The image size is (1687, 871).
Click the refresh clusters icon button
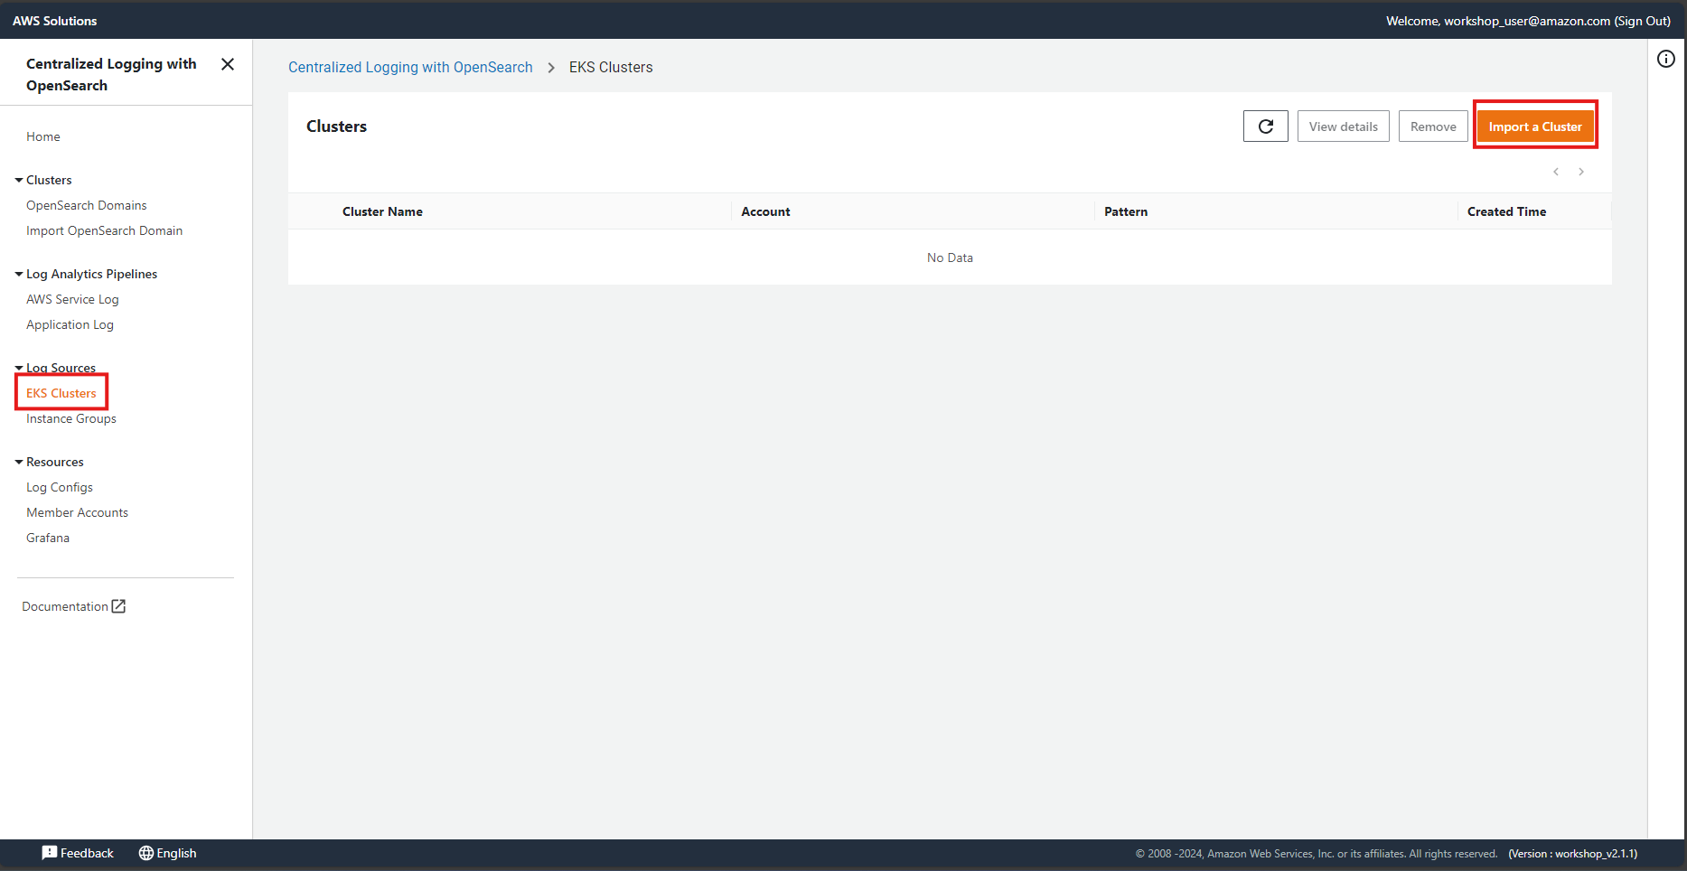(x=1265, y=126)
